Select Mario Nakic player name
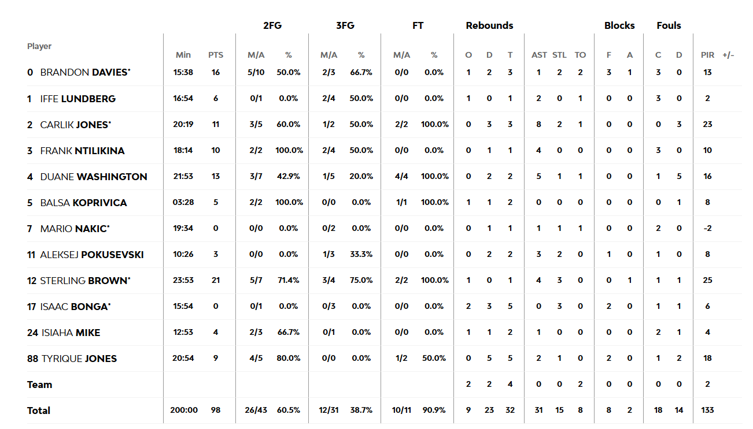753x429 pixels. 75,229
